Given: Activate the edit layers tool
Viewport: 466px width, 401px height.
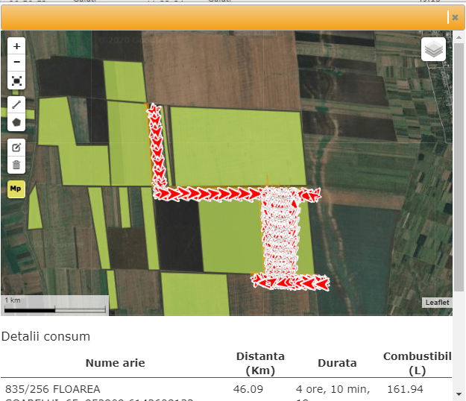Looking at the screenshot, I should coord(16,148).
